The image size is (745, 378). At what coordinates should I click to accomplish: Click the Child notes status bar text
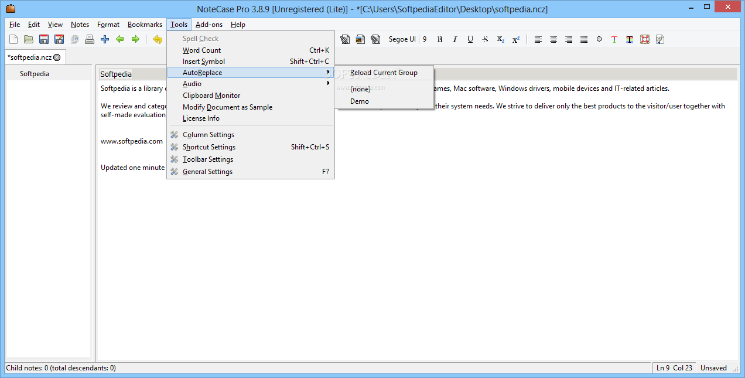pos(61,368)
